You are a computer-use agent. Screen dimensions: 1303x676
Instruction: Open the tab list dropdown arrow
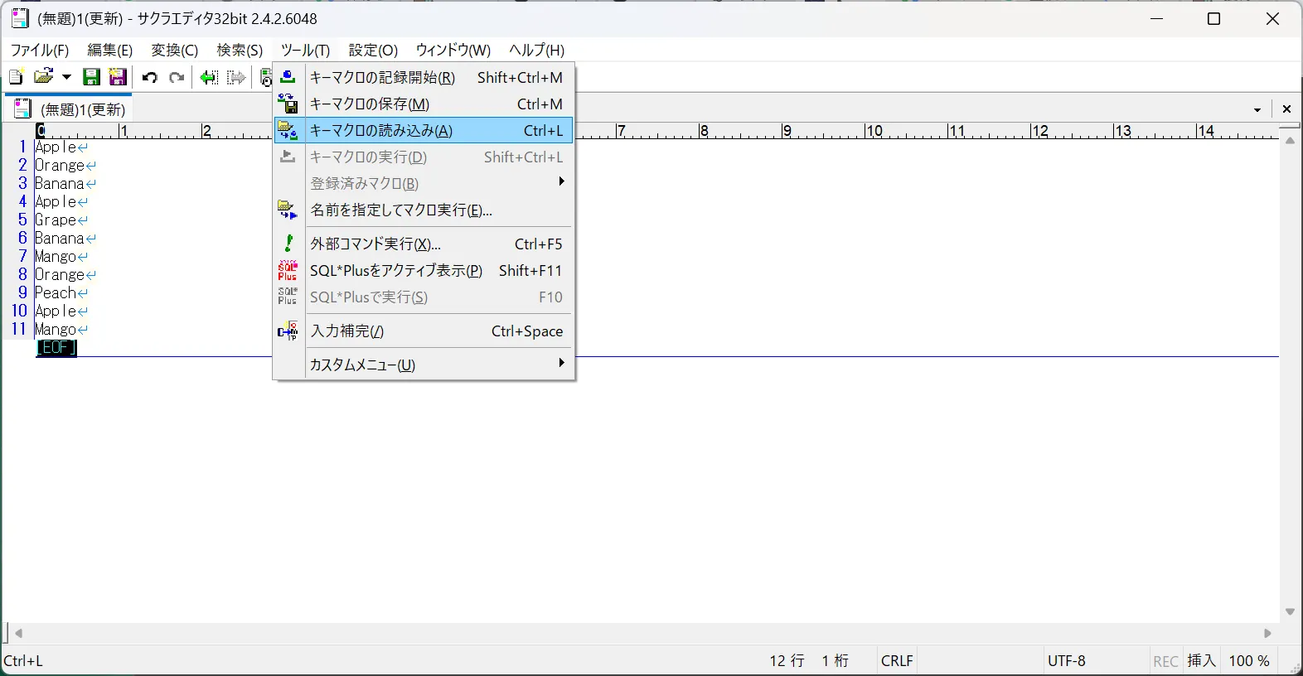click(x=1257, y=109)
